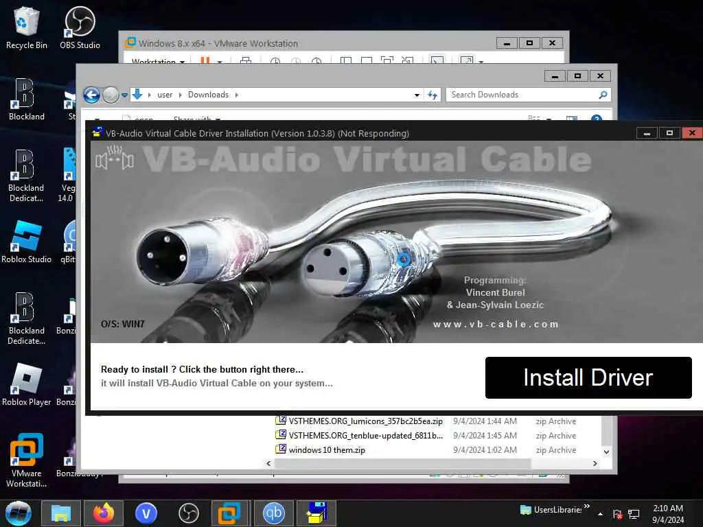Screen dimensions: 703x527
Task: Select the VMware Workstation desktop shortcut
Action: tap(27, 460)
